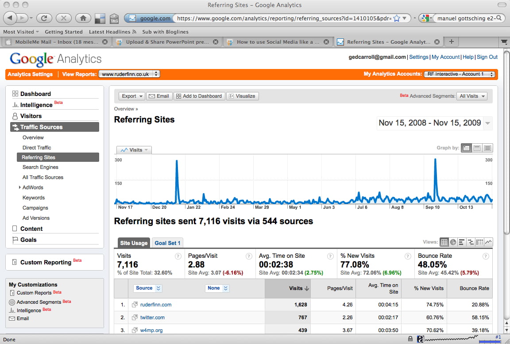Screen dimensions: 510x344
Task: Toggle graph by month view
Action: click(487, 148)
